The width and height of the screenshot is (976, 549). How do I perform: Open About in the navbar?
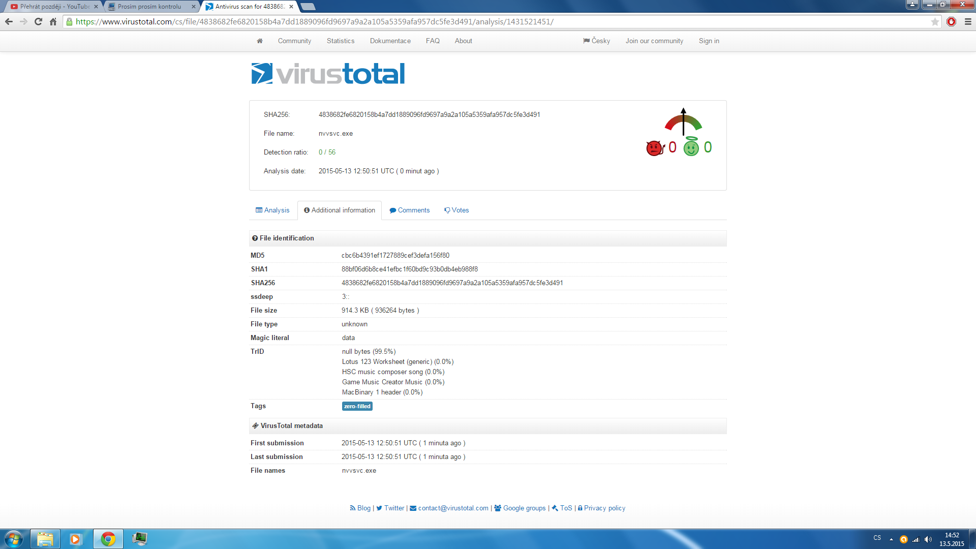pyautogui.click(x=464, y=41)
